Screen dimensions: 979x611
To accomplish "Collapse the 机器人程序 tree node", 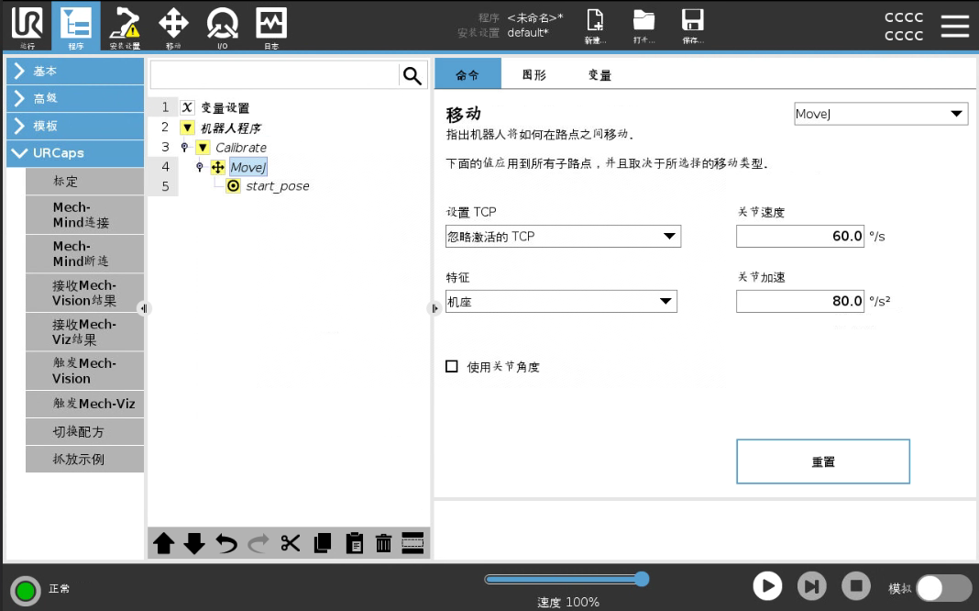I will pyautogui.click(x=187, y=128).
